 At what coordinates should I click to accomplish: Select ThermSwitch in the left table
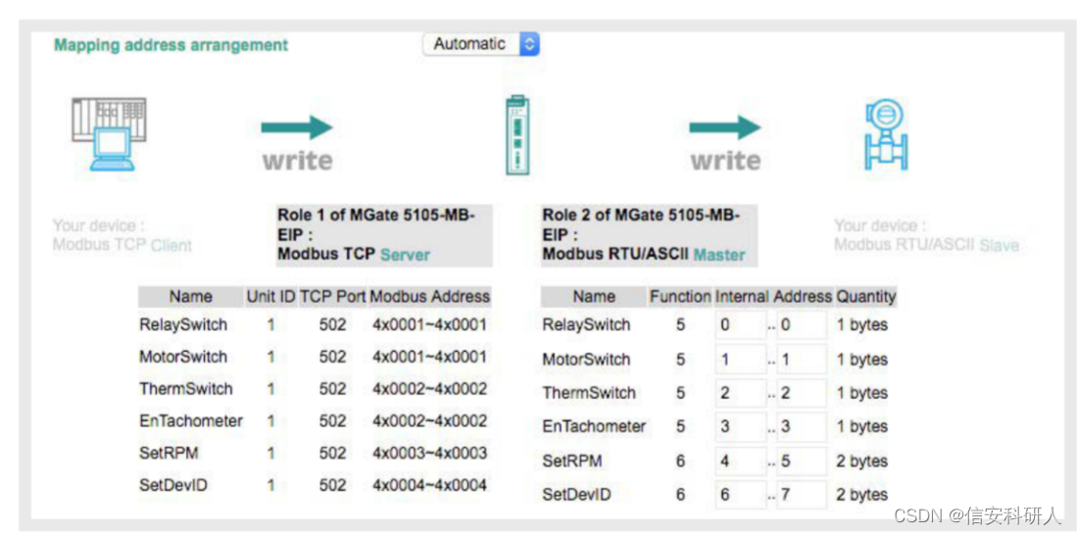coord(185,389)
